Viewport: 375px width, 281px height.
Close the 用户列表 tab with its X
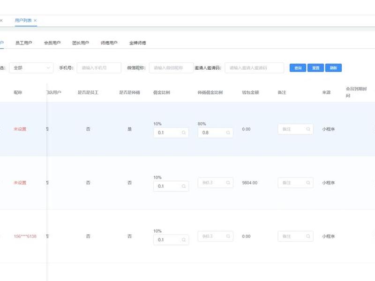pos(35,21)
